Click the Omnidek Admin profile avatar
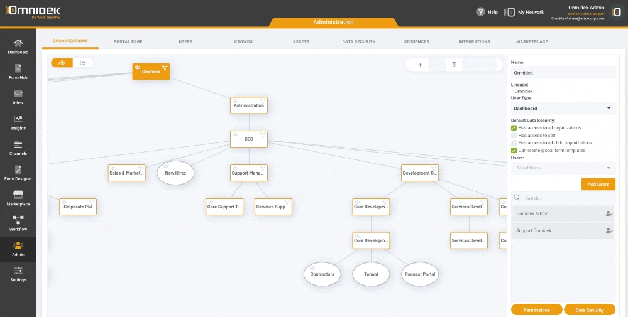Screen dimensions: 628x317 [617, 13]
